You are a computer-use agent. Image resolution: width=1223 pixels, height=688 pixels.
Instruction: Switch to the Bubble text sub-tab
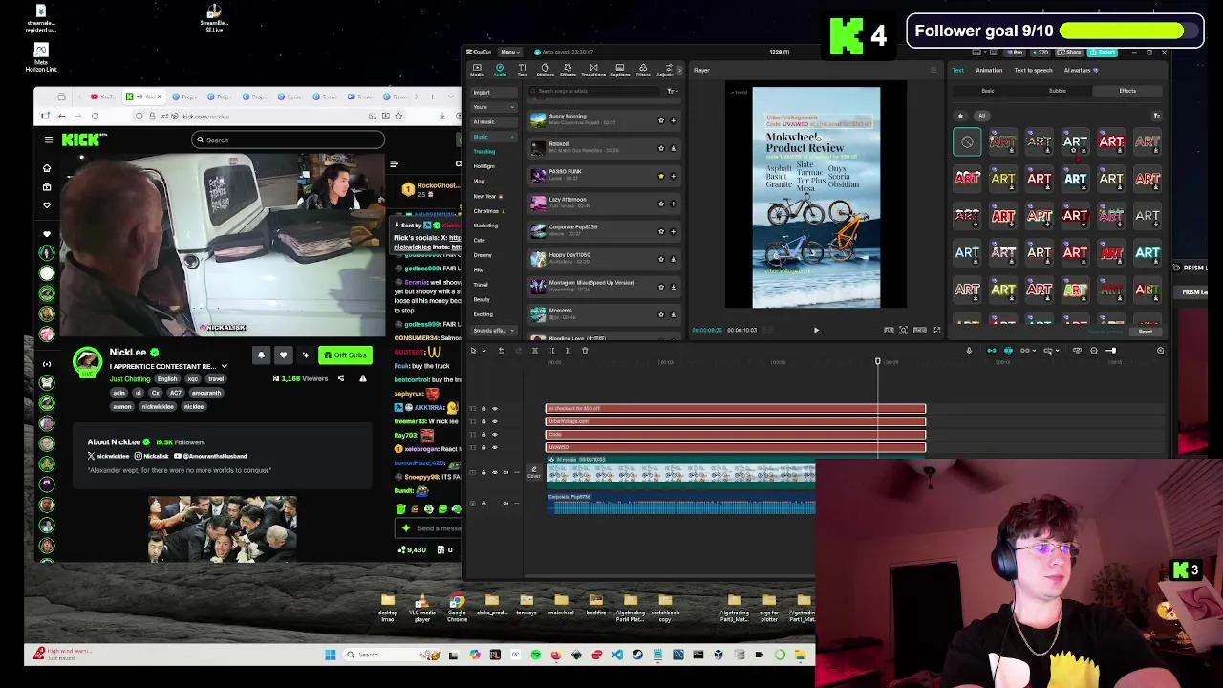pos(1058,91)
